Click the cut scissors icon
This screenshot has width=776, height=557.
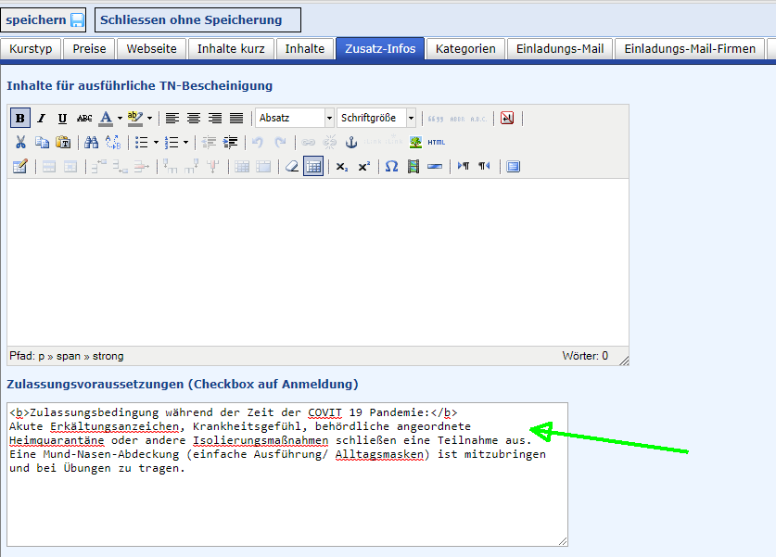pyautogui.click(x=19, y=143)
